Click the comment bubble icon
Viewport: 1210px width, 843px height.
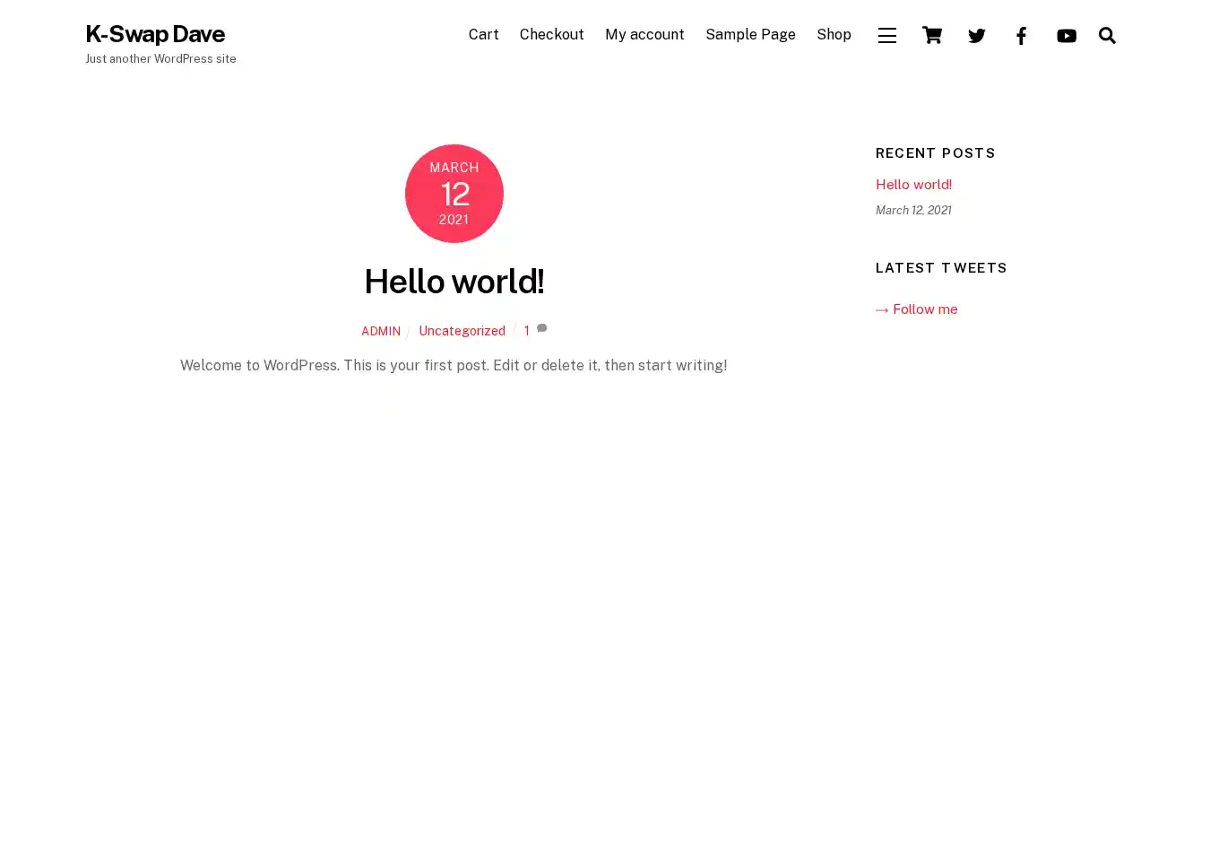pos(542,329)
